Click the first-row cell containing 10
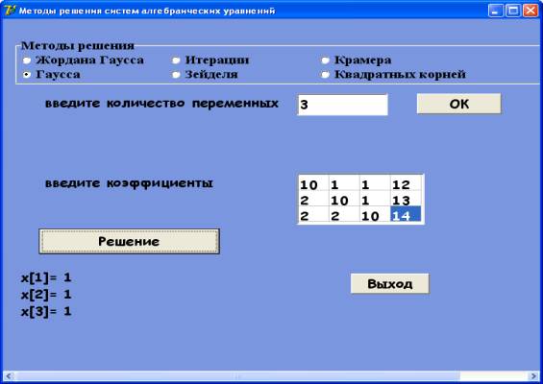Viewport: 543px width, 384px height. point(313,183)
